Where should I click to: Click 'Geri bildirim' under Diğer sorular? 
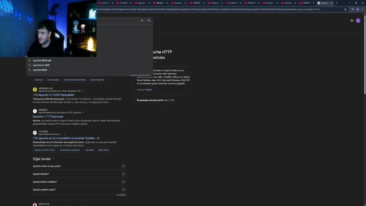pyautogui.click(x=121, y=195)
